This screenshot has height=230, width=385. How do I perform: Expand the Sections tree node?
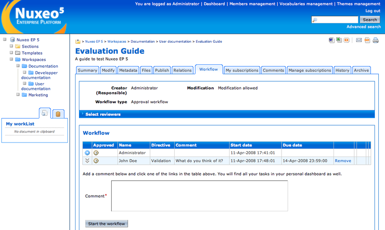tap(11, 46)
